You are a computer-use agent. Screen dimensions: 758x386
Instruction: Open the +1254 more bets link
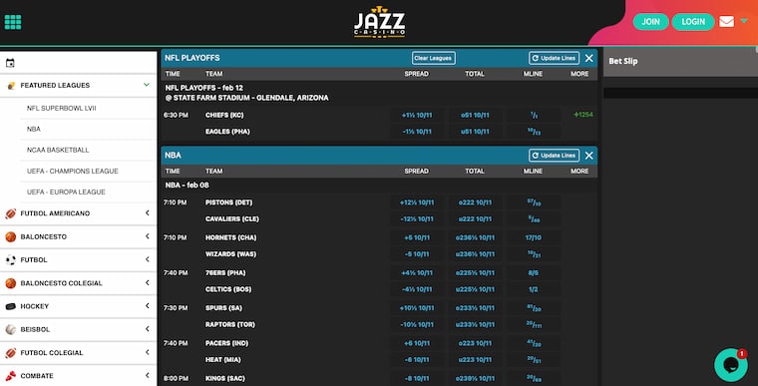(583, 115)
